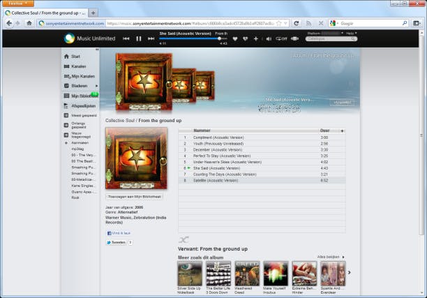The width and height of the screenshot is (427, 298).
Task: Open a new browser tab with plus
Action: 93,13
